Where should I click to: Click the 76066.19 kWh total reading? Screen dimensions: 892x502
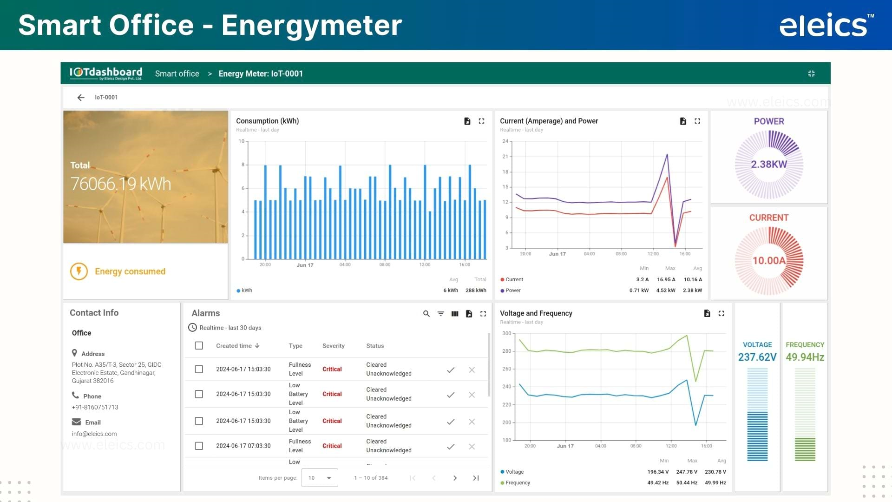[x=121, y=184]
